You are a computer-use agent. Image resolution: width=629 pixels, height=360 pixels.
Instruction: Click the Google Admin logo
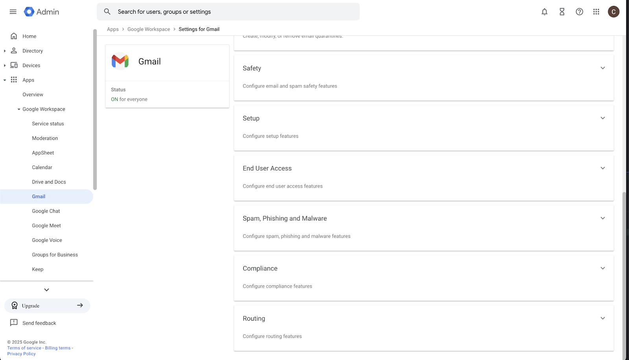coord(41,12)
